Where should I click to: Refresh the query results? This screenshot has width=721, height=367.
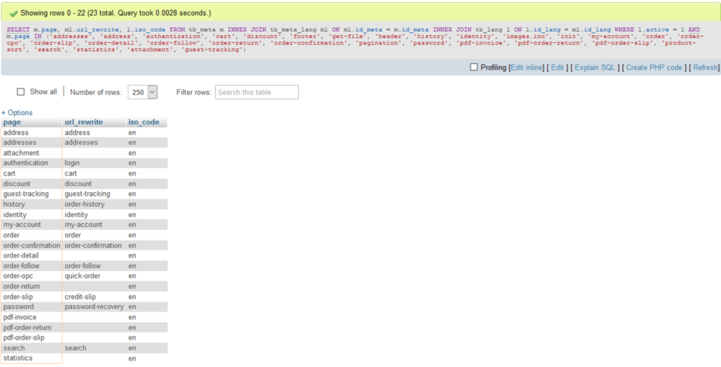click(x=705, y=68)
